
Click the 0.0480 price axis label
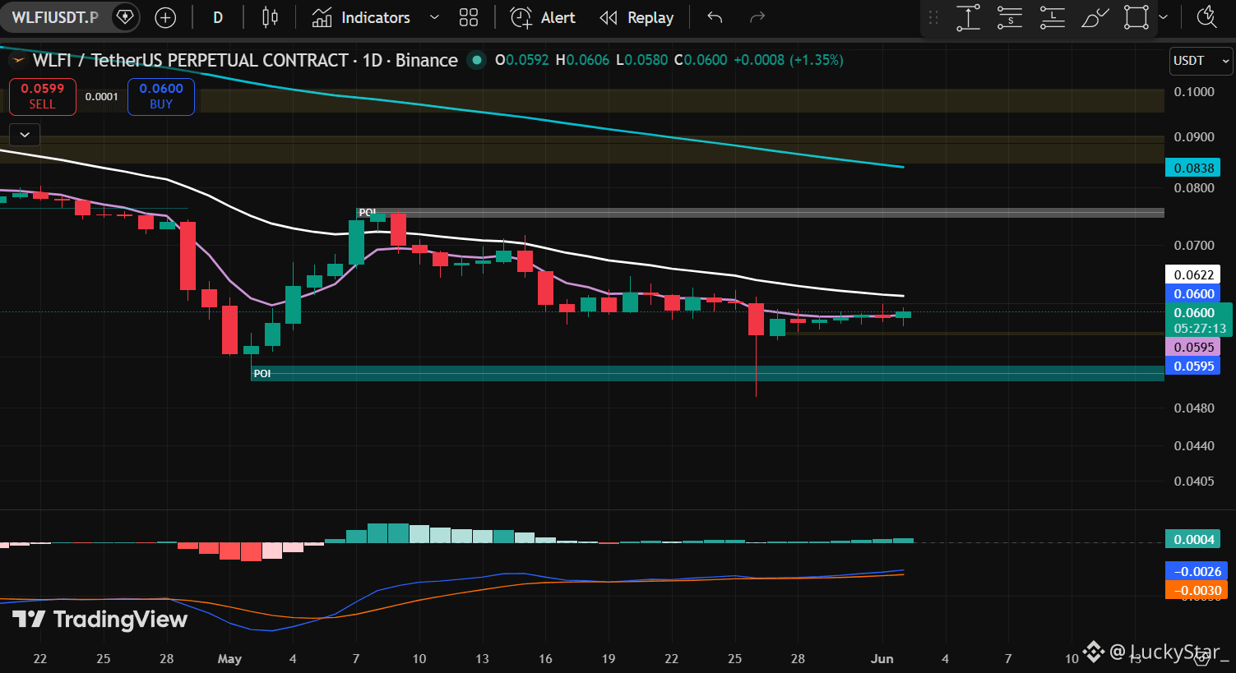[x=1194, y=408]
